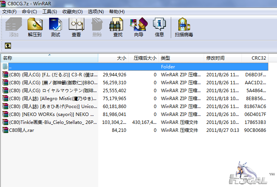Click archive icon of NEKO WORKs file
The height and width of the screenshot is (187, 277).
tap(5, 114)
